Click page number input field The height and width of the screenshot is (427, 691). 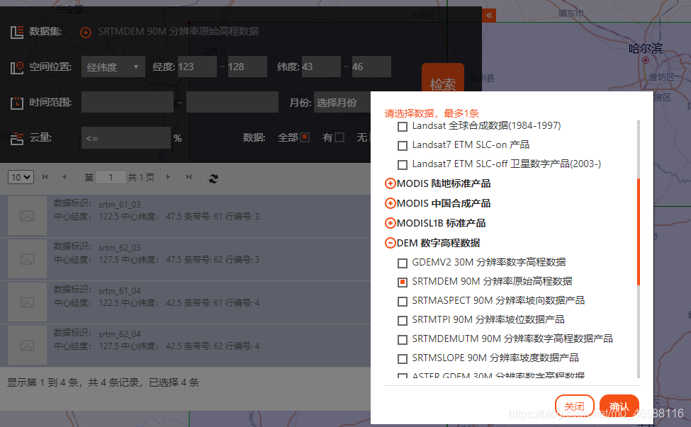click(x=111, y=177)
